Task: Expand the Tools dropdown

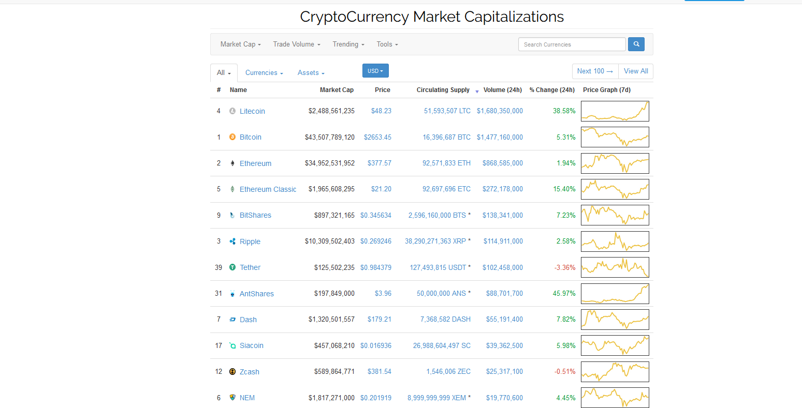Action: 387,44
